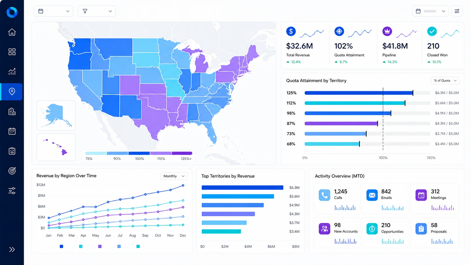Screen dimensions: 471x265
Task: Select the $6.3M top territory bar
Action: pos(242,188)
